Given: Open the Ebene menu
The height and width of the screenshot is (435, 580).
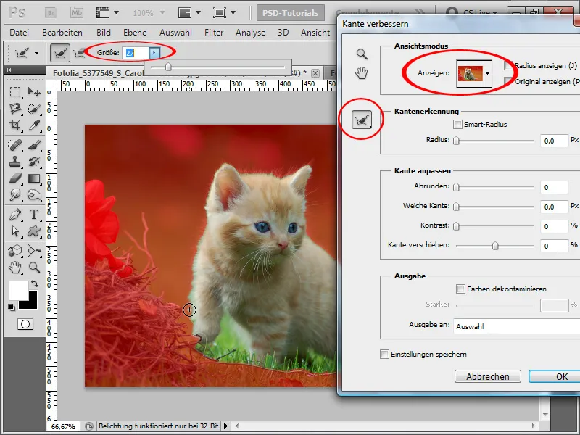Looking at the screenshot, I should tap(135, 33).
